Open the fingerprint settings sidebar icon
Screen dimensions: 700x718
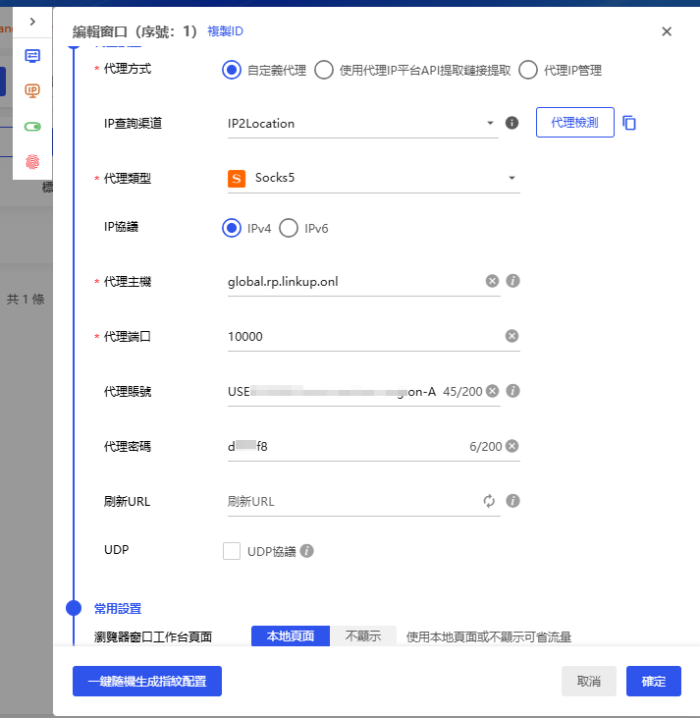tap(32, 162)
